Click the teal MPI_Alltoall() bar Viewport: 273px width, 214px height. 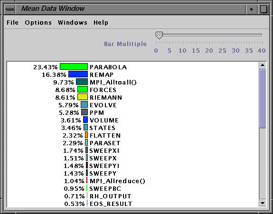82,82
